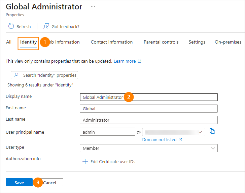Copy user principal name with copy icon

[212, 131]
